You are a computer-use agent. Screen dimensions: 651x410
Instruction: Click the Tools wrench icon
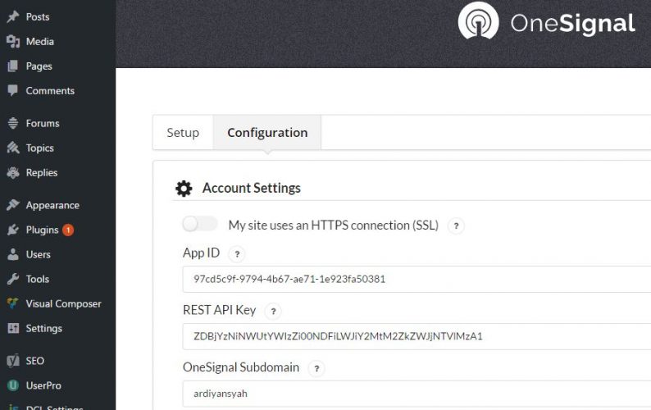pyautogui.click(x=13, y=279)
